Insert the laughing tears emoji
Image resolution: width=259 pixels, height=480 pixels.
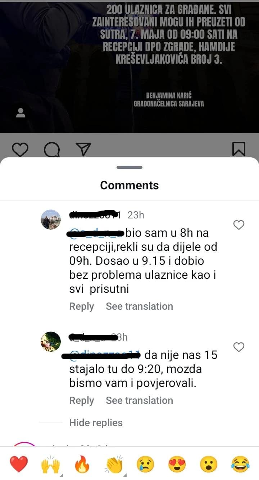pos(240,464)
